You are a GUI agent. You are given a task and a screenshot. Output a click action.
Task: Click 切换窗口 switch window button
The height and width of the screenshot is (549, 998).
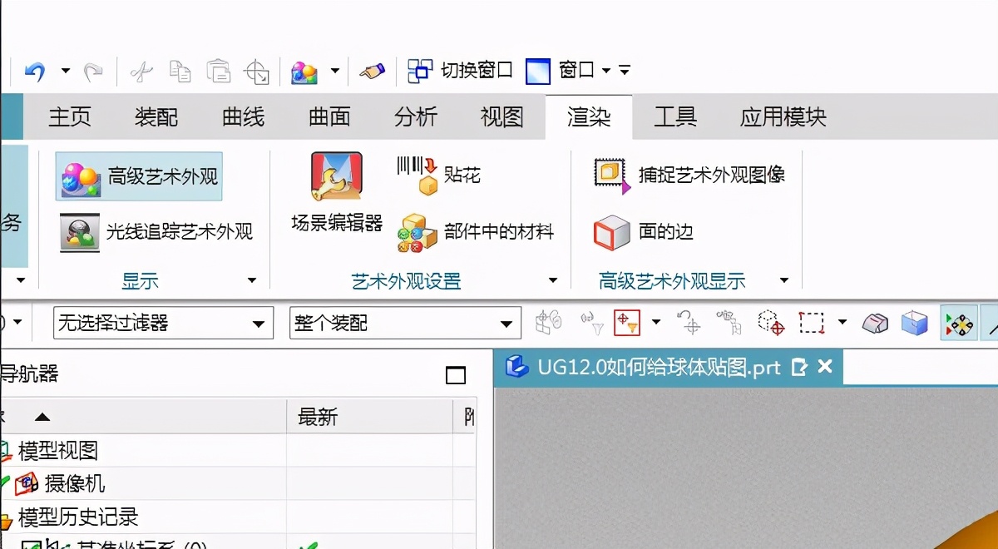tap(460, 71)
